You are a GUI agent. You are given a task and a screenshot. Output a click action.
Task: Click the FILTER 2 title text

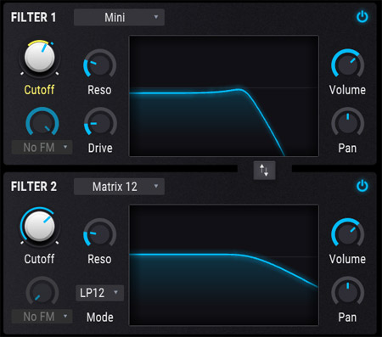(x=34, y=187)
